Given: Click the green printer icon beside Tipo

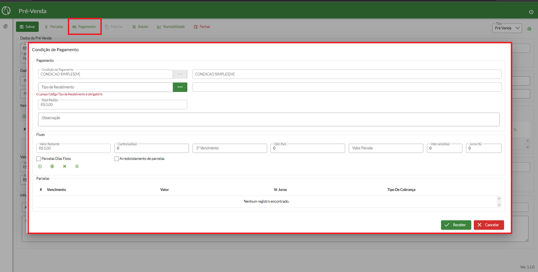Looking at the screenshot, I should (529, 29).
